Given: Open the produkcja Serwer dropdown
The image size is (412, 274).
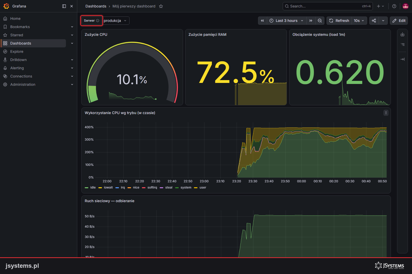Looking at the screenshot, I should pyautogui.click(x=116, y=21).
